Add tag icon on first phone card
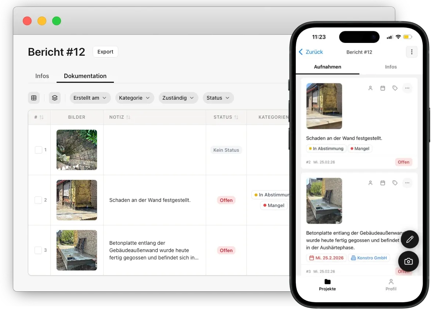The width and height of the screenshot is (439, 310). (x=395, y=88)
